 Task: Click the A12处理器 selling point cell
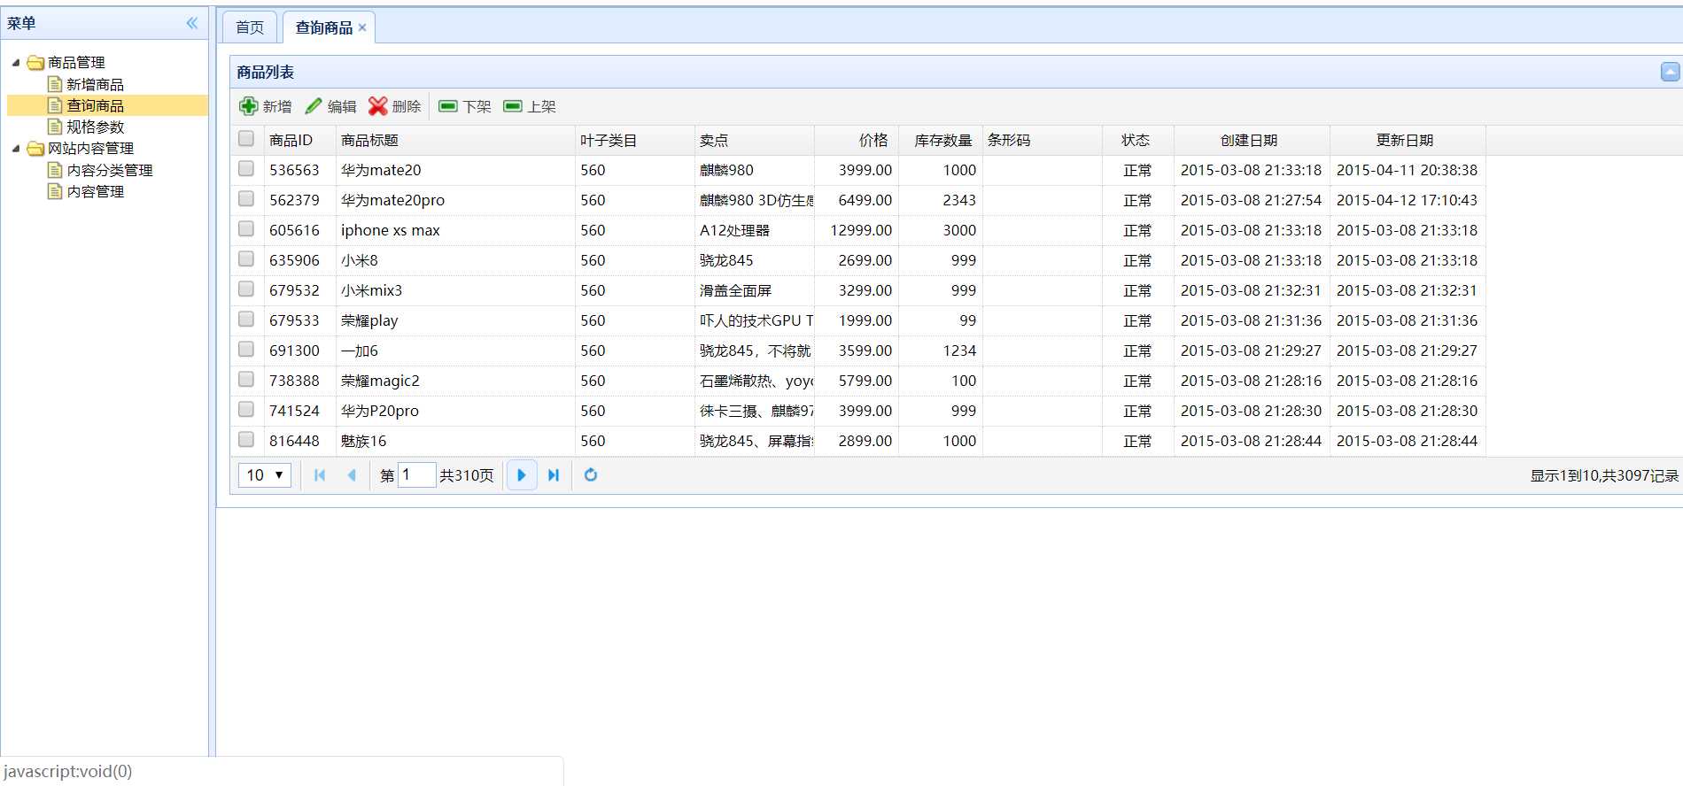pyautogui.click(x=755, y=230)
